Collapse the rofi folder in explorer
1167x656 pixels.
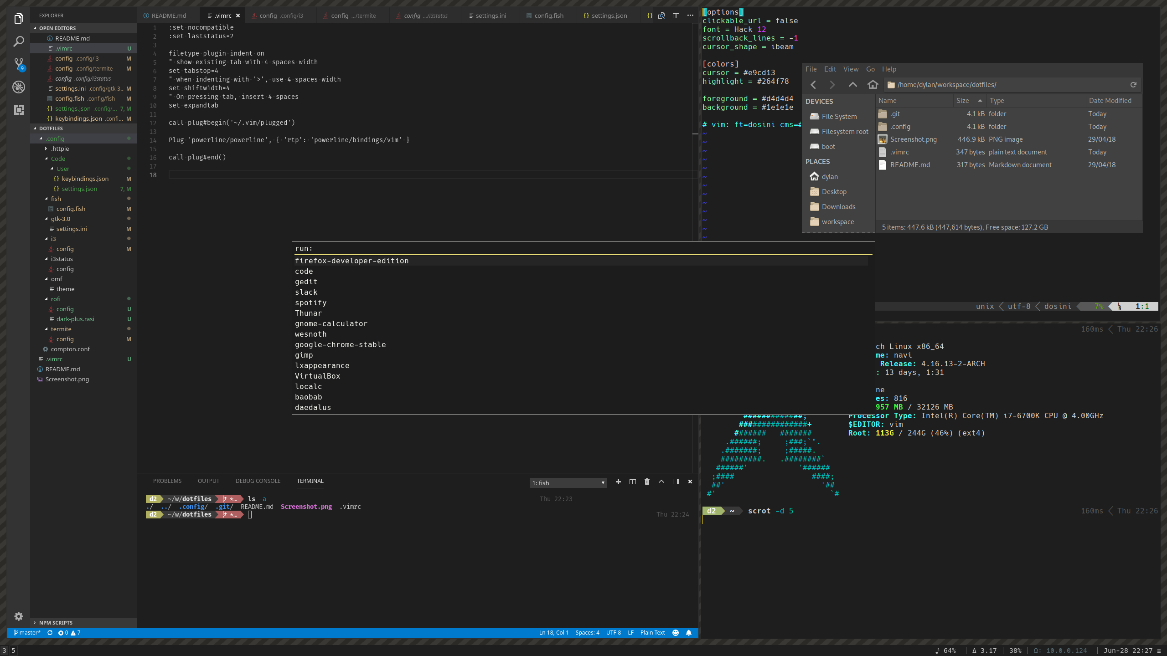tap(56, 299)
